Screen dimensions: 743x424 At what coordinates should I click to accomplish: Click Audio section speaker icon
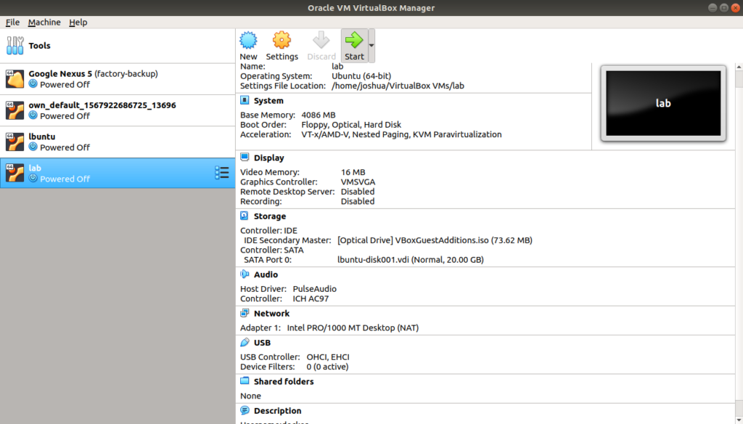pos(245,274)
